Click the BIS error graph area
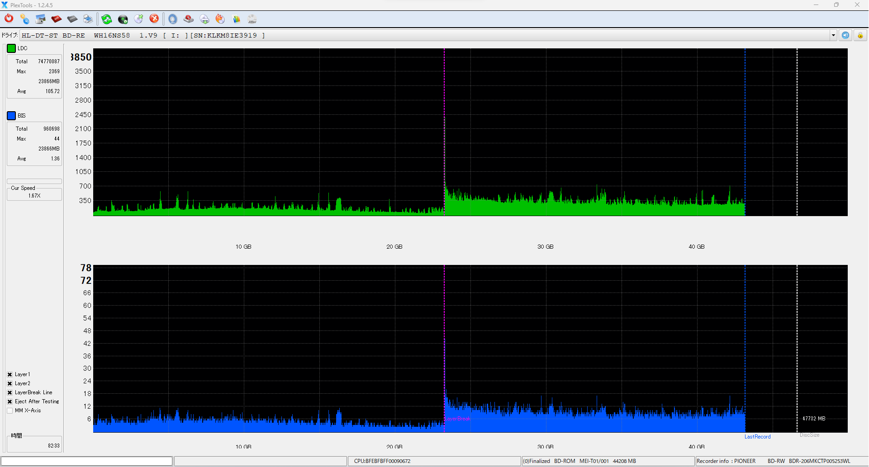This screenshot has width=869, height=467. tap(470, 349)
